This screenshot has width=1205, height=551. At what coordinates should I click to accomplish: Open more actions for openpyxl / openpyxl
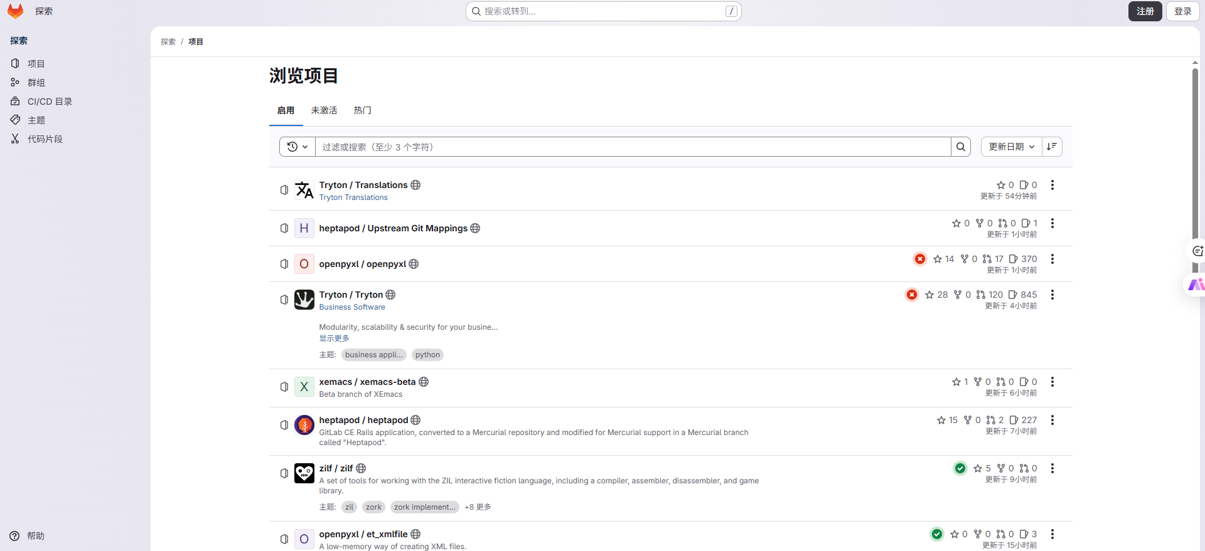point(1052,259)
